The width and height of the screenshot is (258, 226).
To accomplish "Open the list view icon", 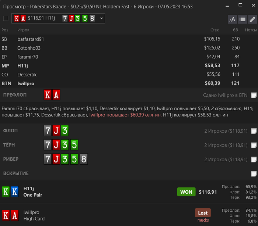I will point(243,19).
